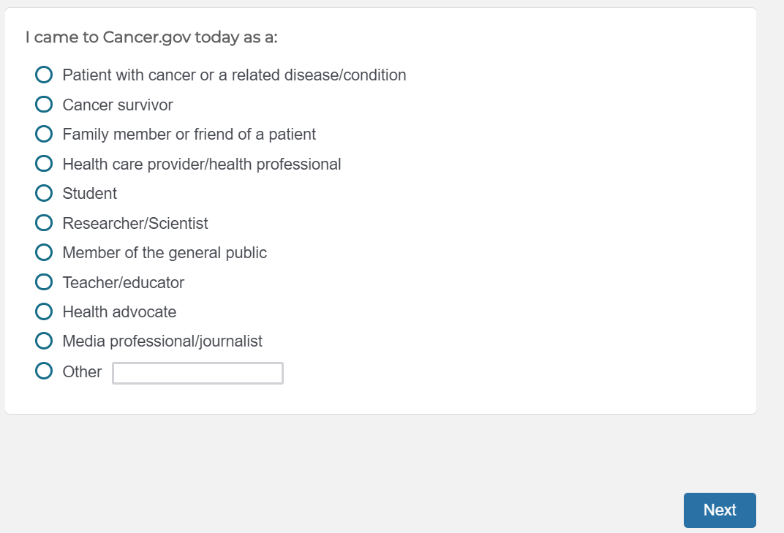Click the 'Health advocate' label text
Screen dimensions: 784x533
[119, 312]
